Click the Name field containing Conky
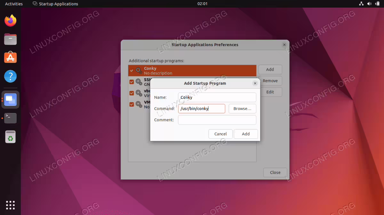Viewport: 384px width, 215px height. (x=217, y=97)
